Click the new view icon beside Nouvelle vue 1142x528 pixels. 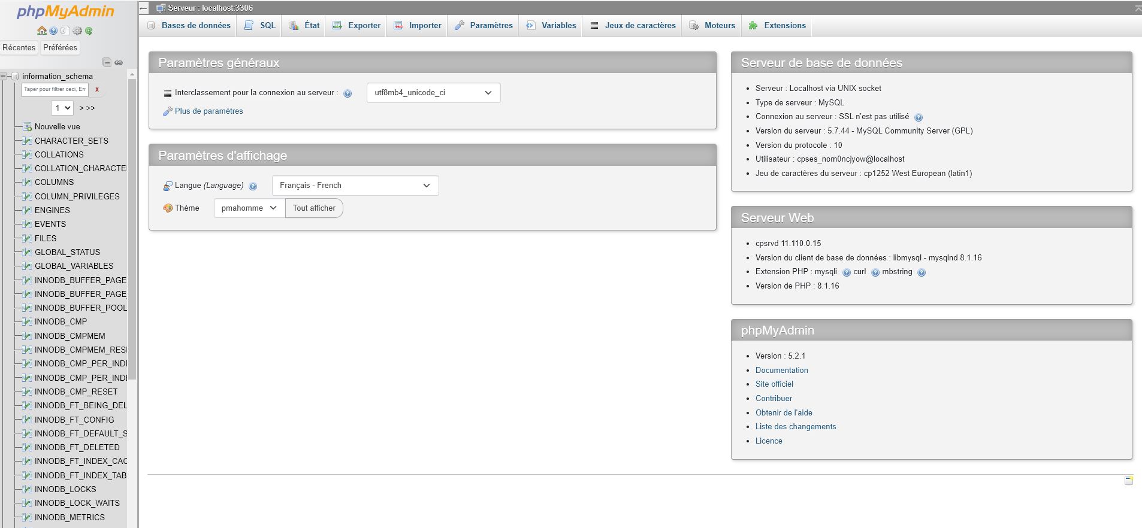(x=27, y=126)
